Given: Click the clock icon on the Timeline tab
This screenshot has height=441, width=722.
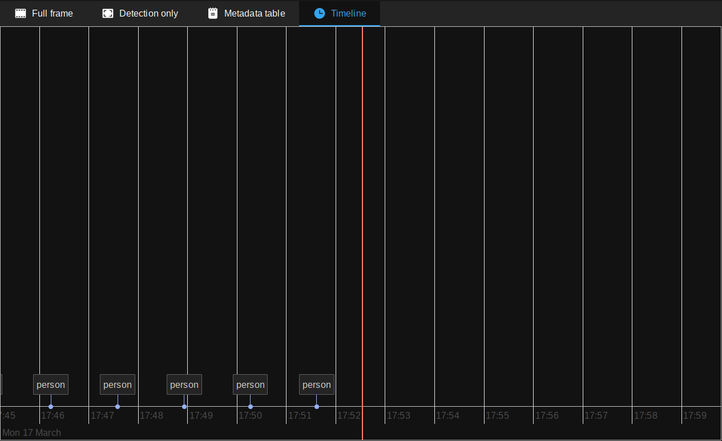Looking at the screenshot, I should pos(319,13).
